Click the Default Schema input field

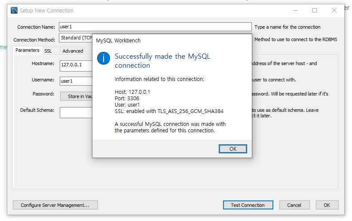tap(76, 113)
